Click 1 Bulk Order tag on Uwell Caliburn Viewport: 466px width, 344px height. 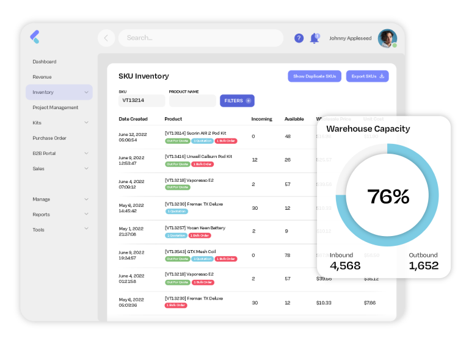[202, 164]
